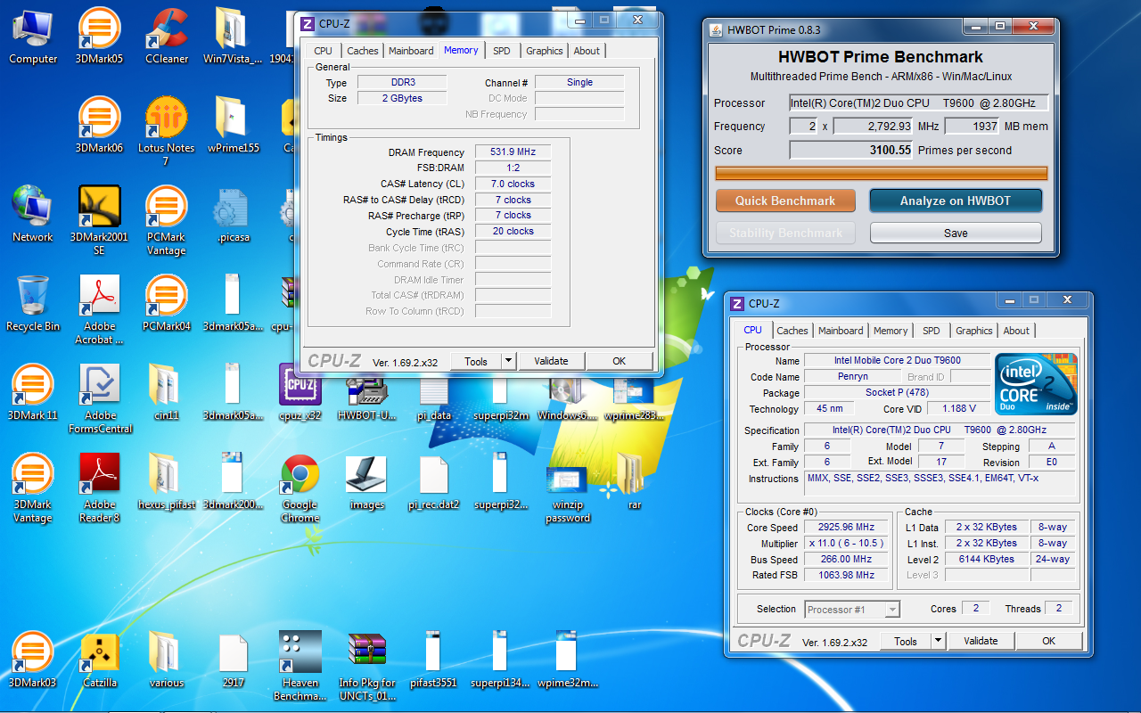Open the 3DMark 11 shortcut
The image size is (1141, 713).
pos(33,392)
